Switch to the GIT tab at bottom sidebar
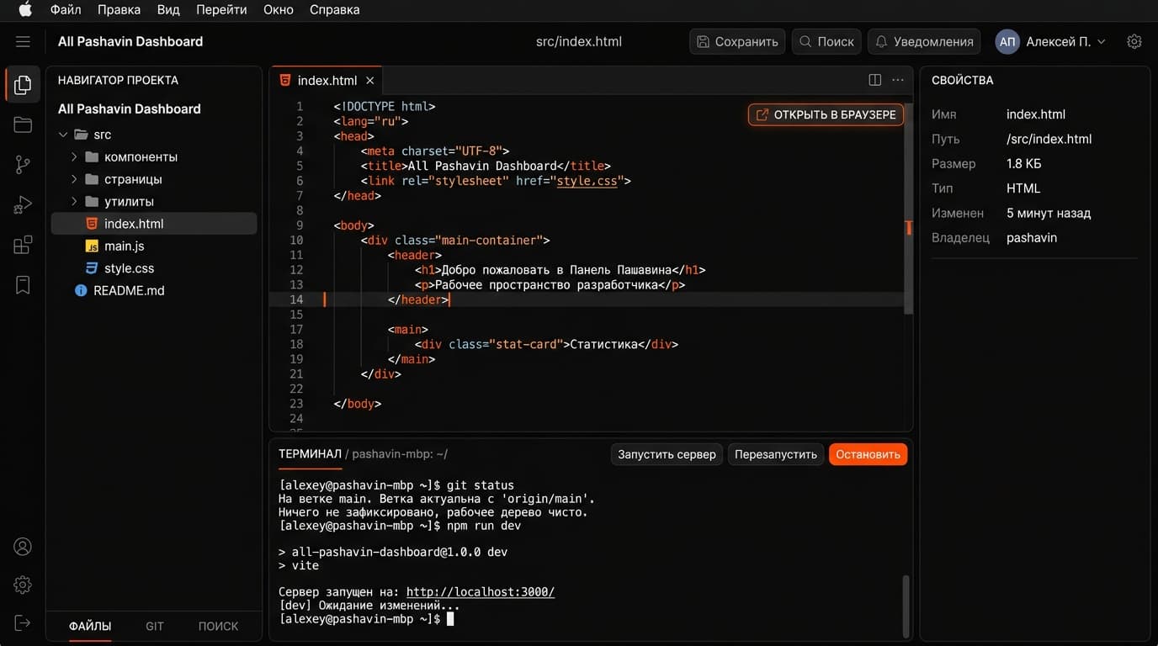Screen dimensions: 1158x646 155,626
